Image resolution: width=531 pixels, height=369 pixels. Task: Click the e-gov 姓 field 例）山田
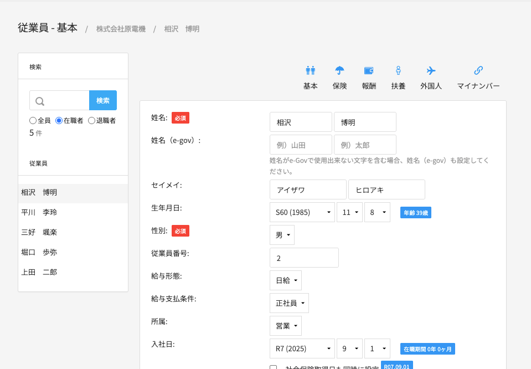(x=301, y=145)
